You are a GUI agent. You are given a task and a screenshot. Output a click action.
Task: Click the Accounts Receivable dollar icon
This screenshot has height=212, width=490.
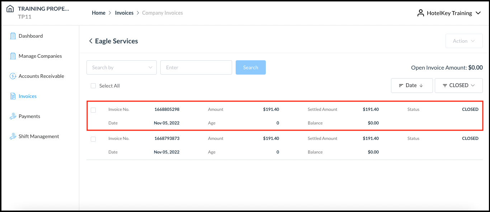[12, 76]
